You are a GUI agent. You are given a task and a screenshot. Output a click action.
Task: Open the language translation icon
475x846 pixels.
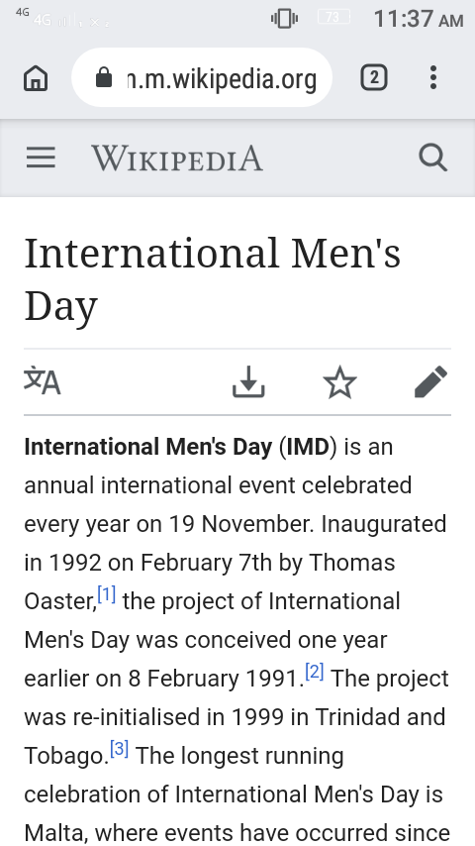[x=42, y=381]
